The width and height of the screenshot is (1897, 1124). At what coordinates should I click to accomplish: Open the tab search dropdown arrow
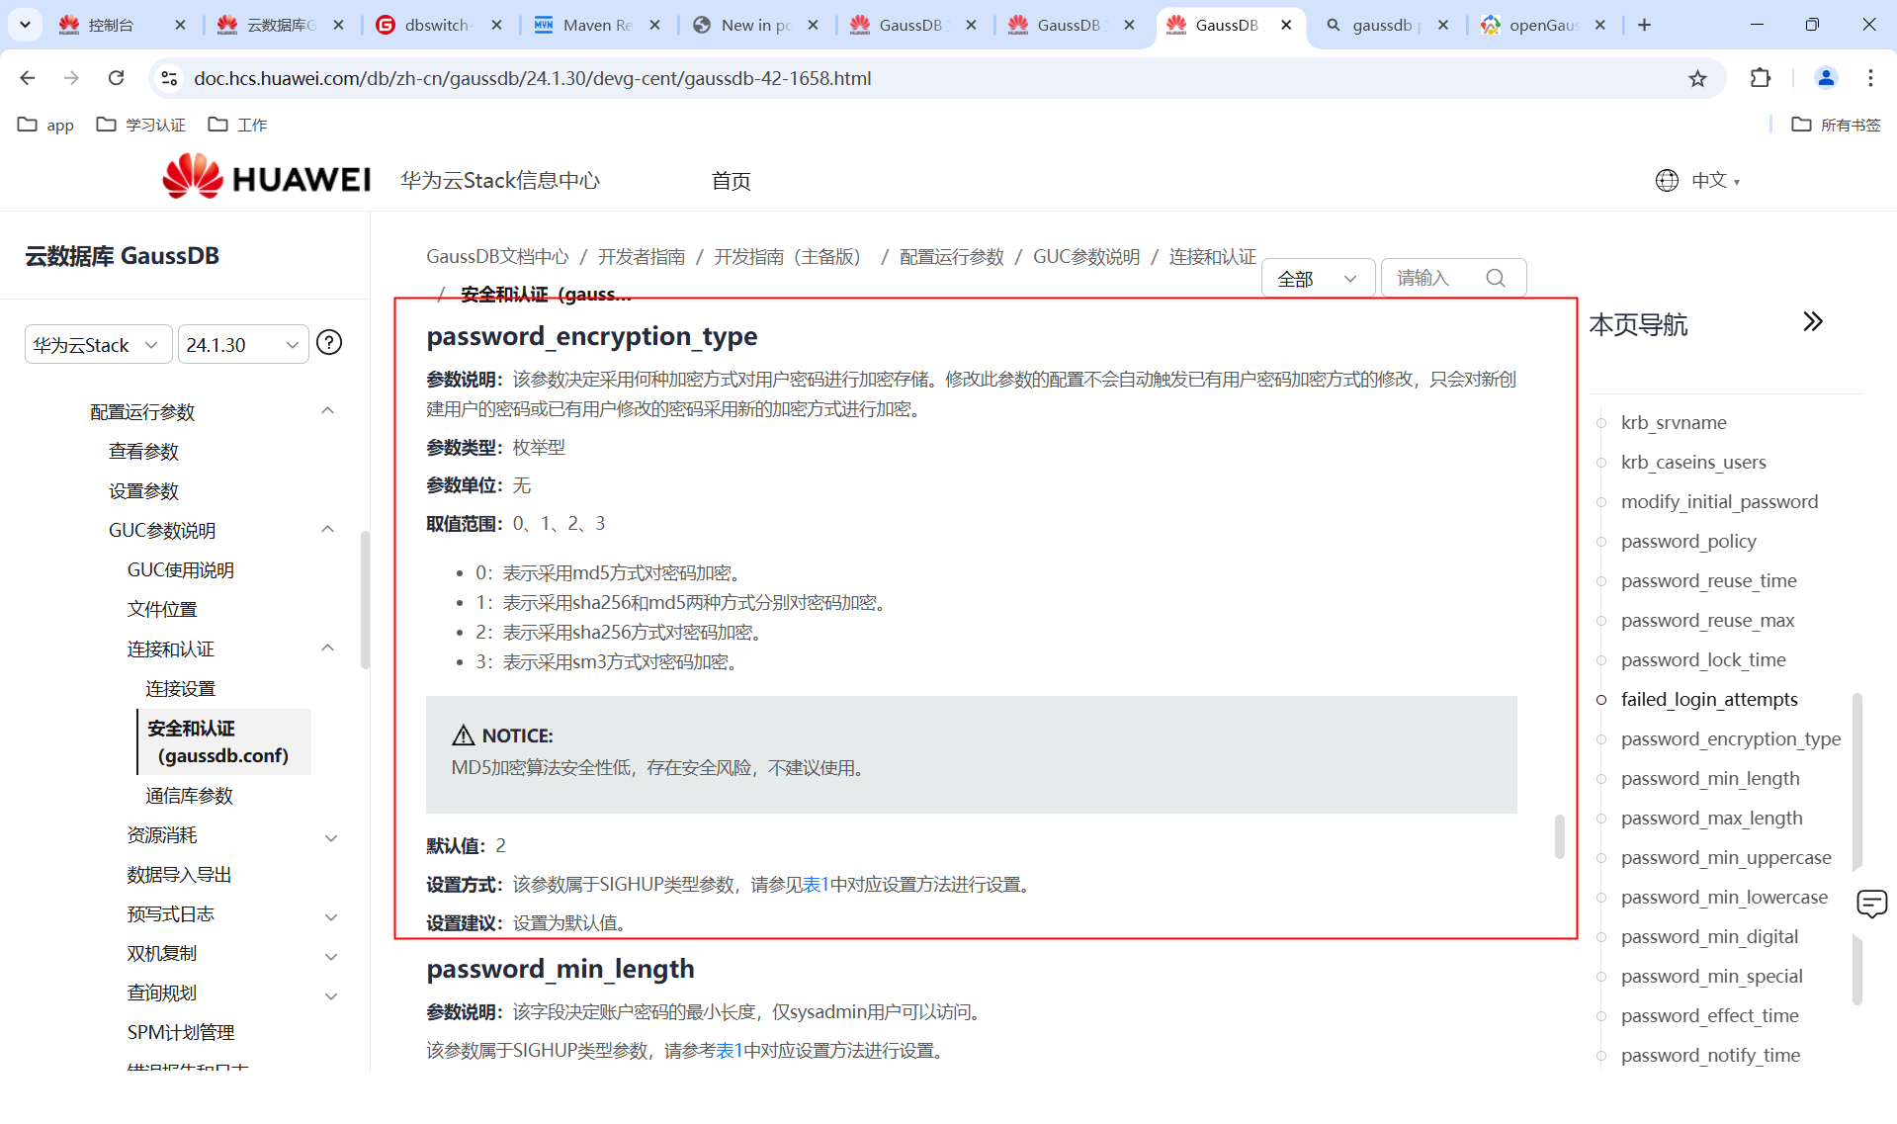click(x=25, y=25)
